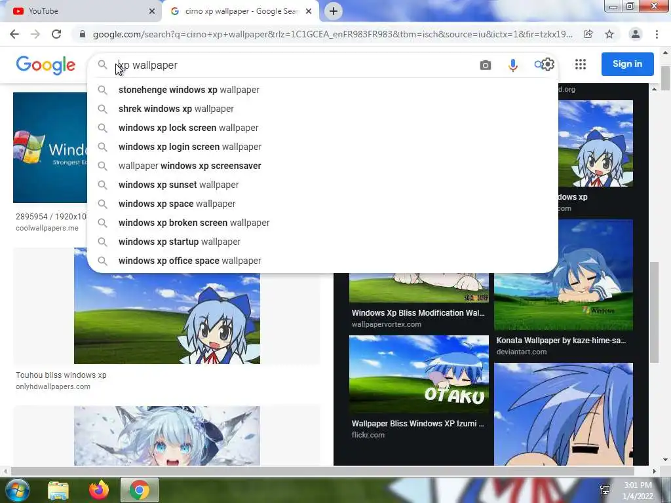The image size is (671, 503).
Task: Click the page vertical scrollbar thumb
Action: [665, 78]
